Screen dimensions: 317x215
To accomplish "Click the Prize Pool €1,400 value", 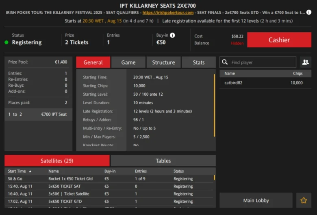I will pyautogui.click(x=61, y=62).
